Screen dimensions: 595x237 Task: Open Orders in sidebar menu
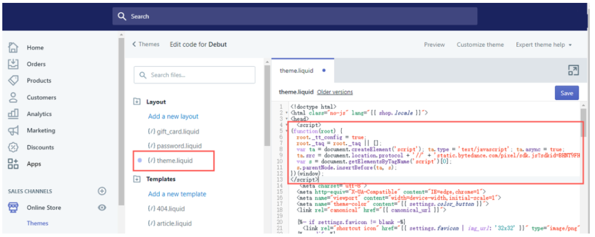pyautogui.click(x=36, y=64)
